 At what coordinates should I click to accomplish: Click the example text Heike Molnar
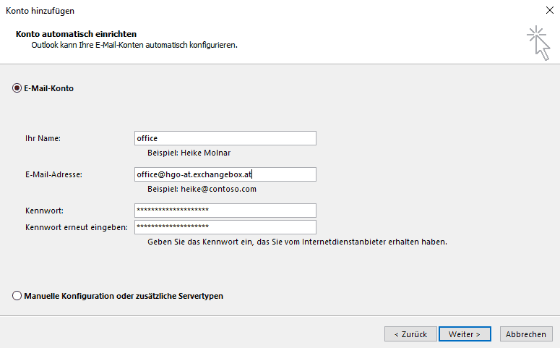tap(189, 153)
